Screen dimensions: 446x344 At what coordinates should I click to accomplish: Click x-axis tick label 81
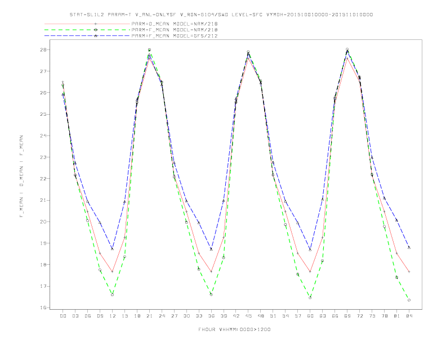point(397,316)
